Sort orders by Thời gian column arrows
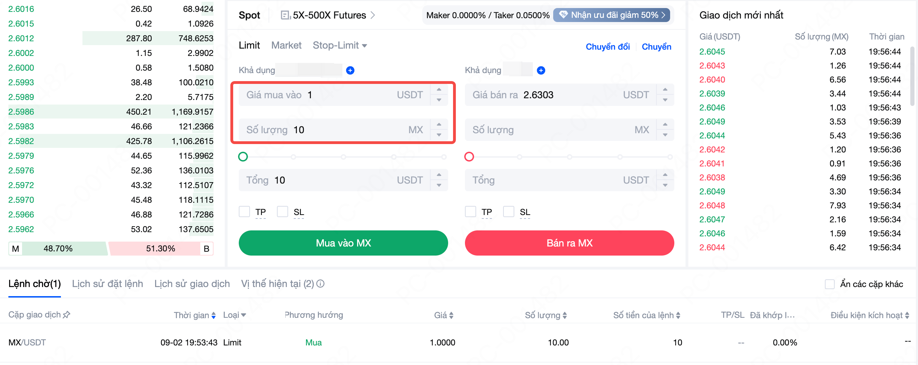 [214, 315]
